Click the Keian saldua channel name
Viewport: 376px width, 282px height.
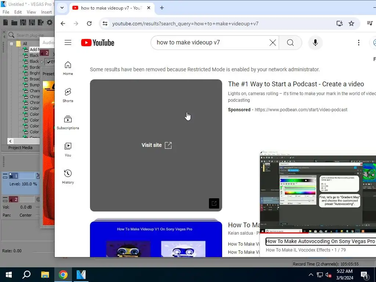click(x=241, y=233)
